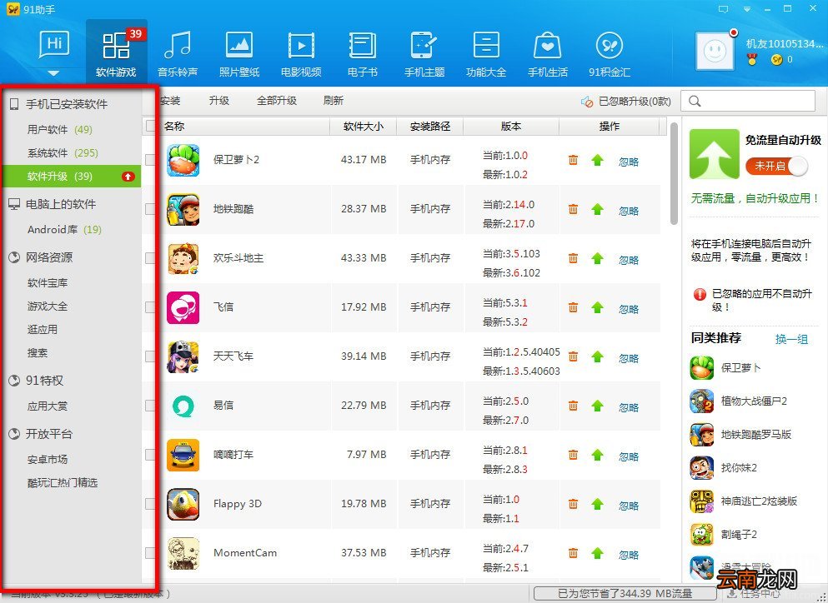Open Android库 (19) in sidebar
Screen dimensions: 828x603
[x=64, y=230]
